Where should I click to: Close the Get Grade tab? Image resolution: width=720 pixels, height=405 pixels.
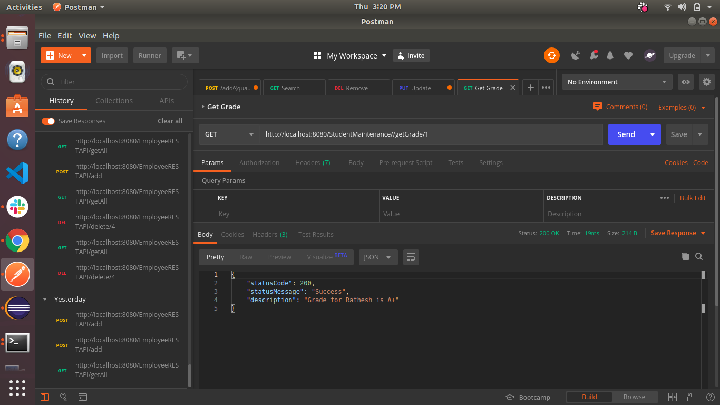pyautogui.click(x=513, y=88)
